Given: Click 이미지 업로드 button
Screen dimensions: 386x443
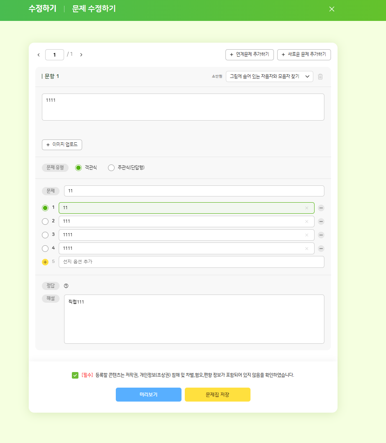Looking at the screenshot, I should (62, 145).
